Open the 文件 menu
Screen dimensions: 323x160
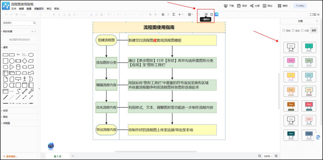pyautogui.click(x=14, y=9)
